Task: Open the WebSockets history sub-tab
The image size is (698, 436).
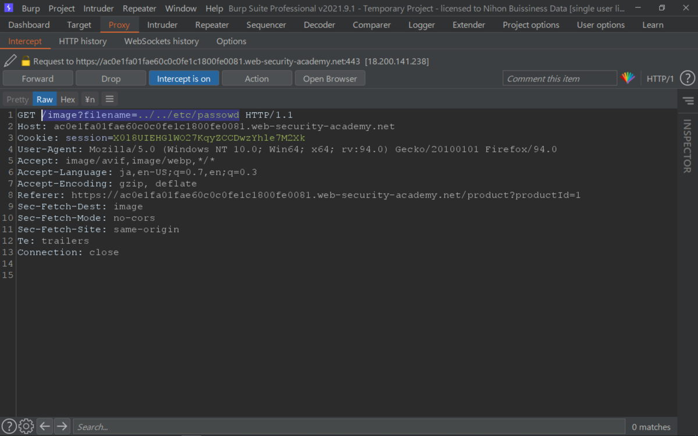Action: (x=162, y=41)
